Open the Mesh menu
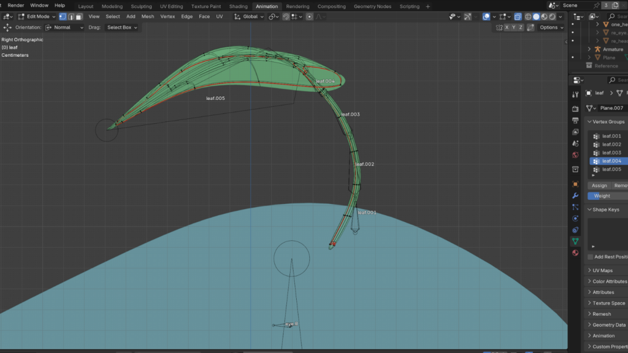 click(x=147, y=17)
